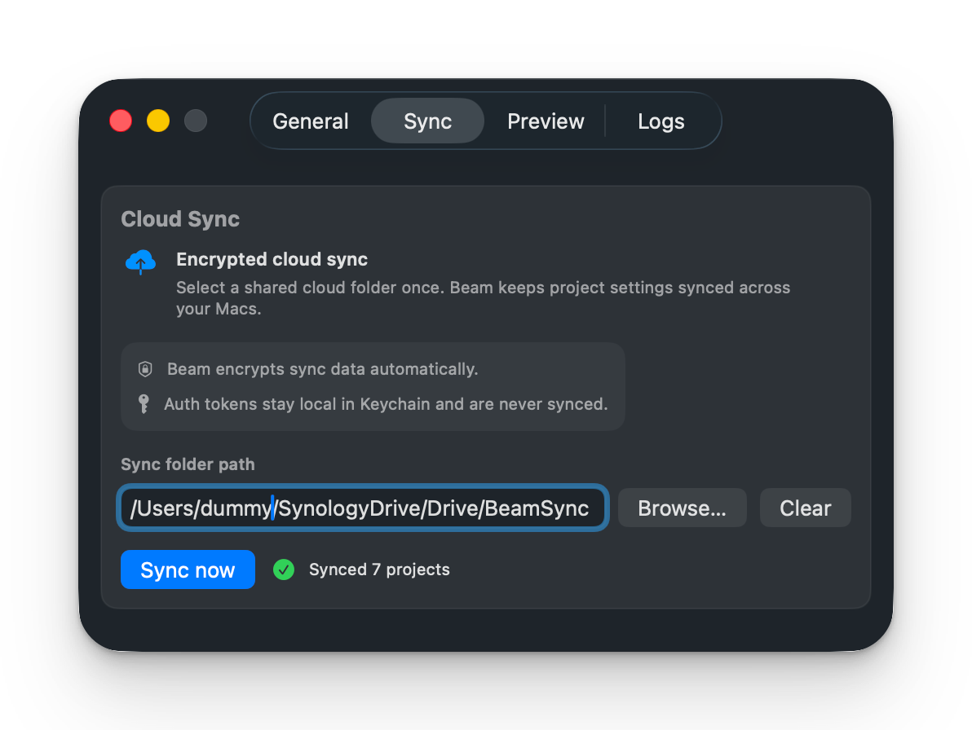Go to the Logs tab

[x=661, y=121]
